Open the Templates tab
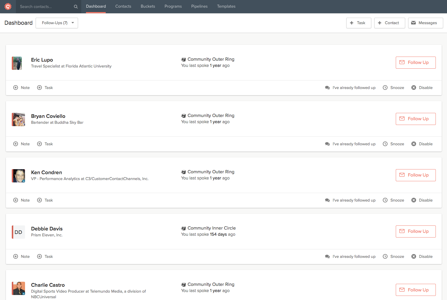Screen dimensions: 447x300 pyautogui.click(x=226, y=6)
